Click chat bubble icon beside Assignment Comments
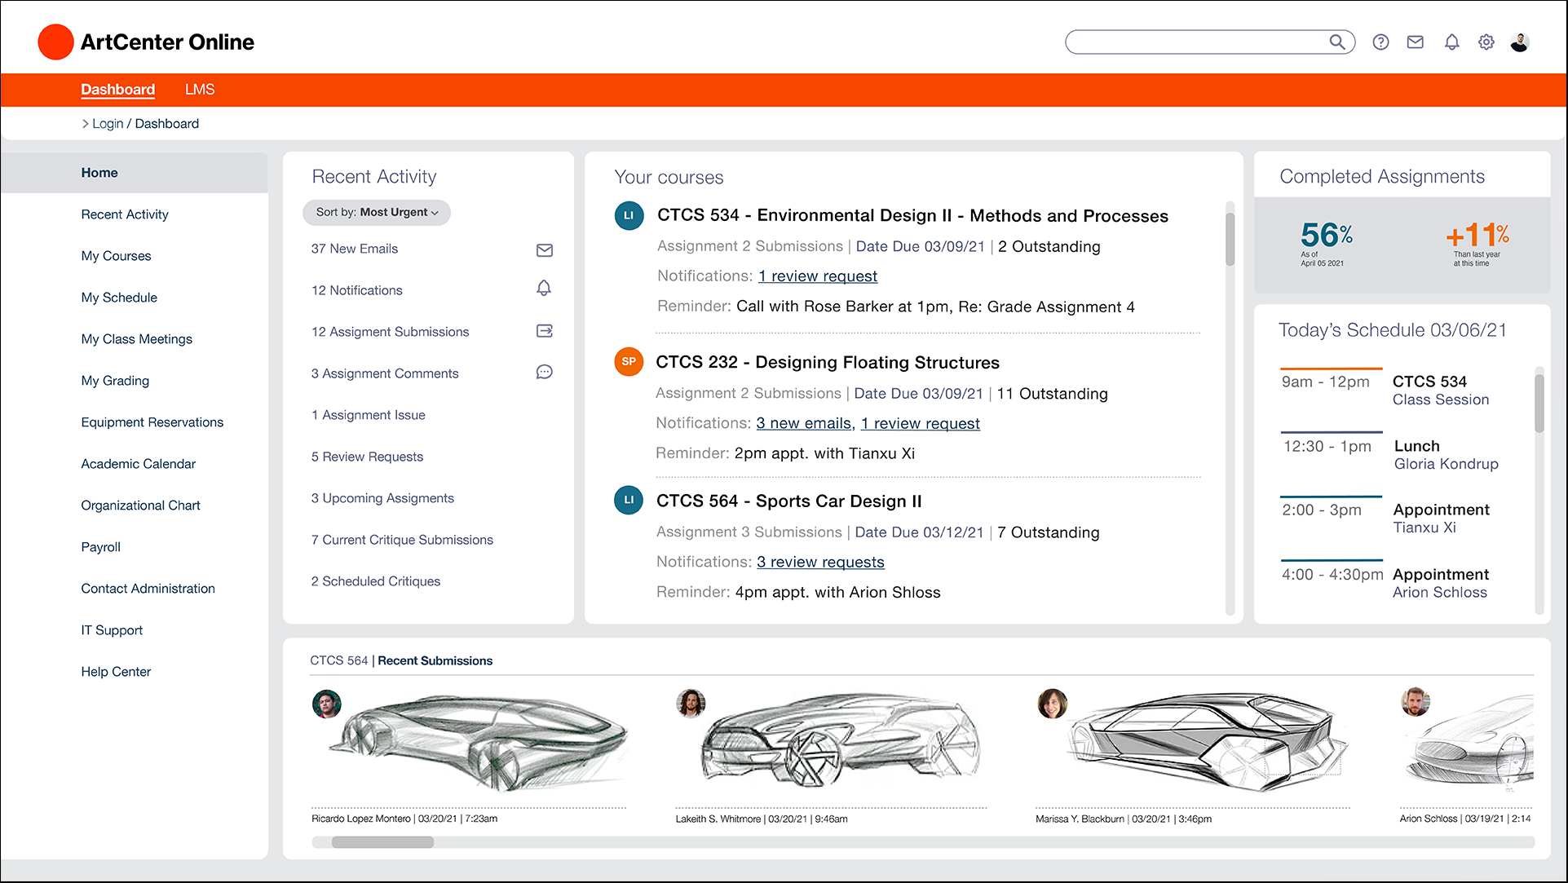 pos(545,373)
